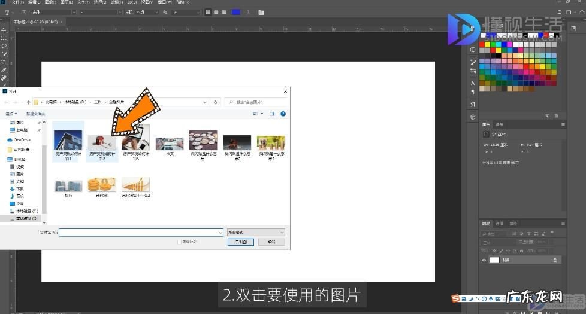This screenshot has width=586, height=314.
Task: Open the font style dropdown
Action: click(120, 13)
